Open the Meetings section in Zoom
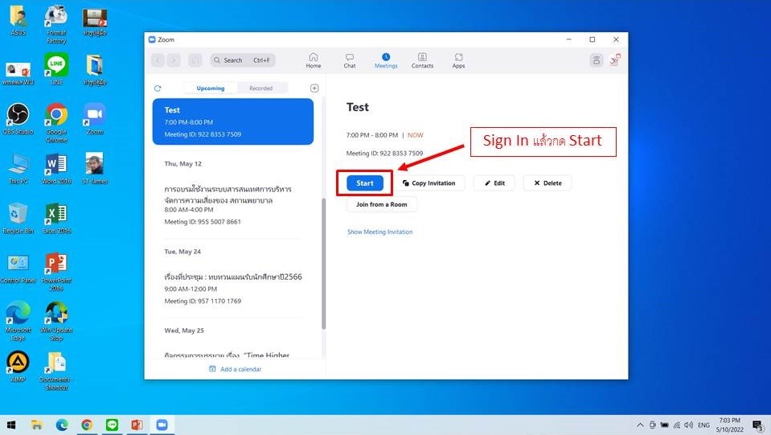Screen dimensions: 771x435 pos(386,60)
